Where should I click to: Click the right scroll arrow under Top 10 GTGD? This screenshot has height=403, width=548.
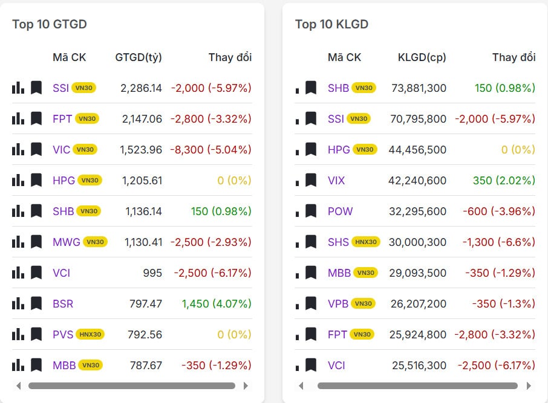246,385
